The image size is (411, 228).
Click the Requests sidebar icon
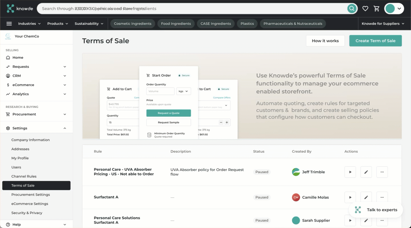[8, 67]
